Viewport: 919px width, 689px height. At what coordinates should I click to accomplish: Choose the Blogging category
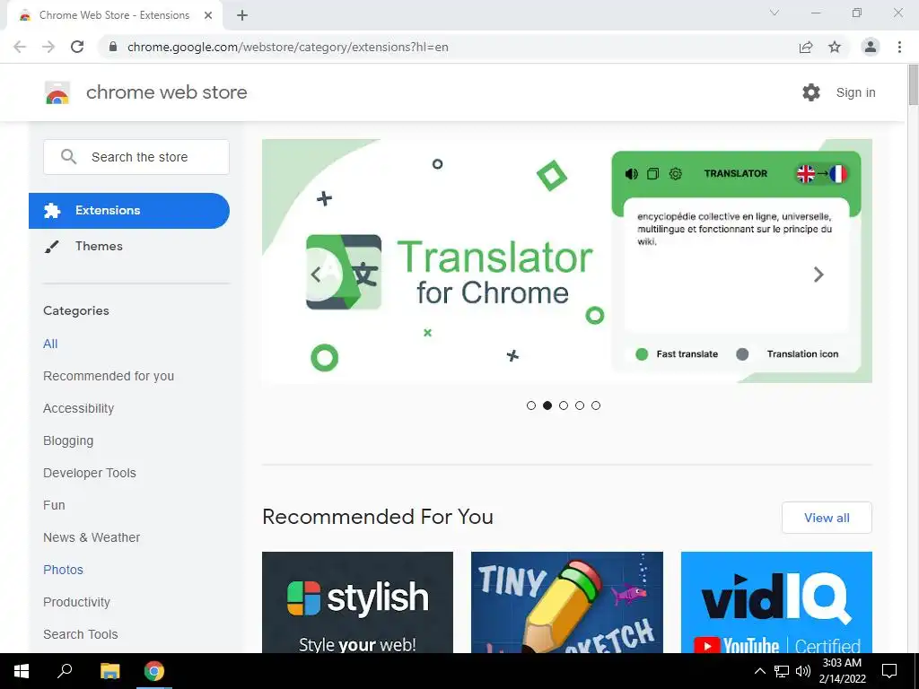[x=68, y=440]
